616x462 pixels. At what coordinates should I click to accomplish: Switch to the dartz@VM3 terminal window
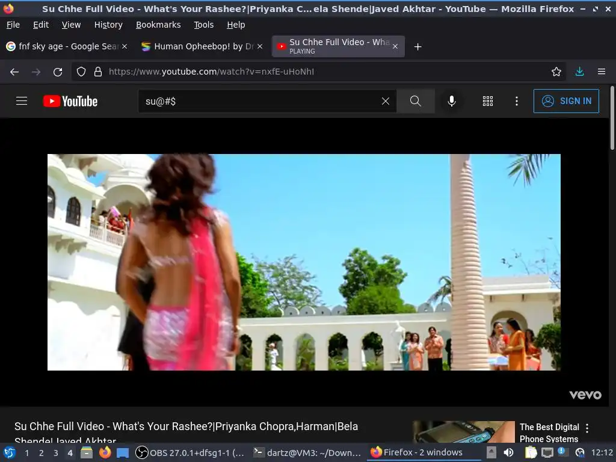[307, 452]
